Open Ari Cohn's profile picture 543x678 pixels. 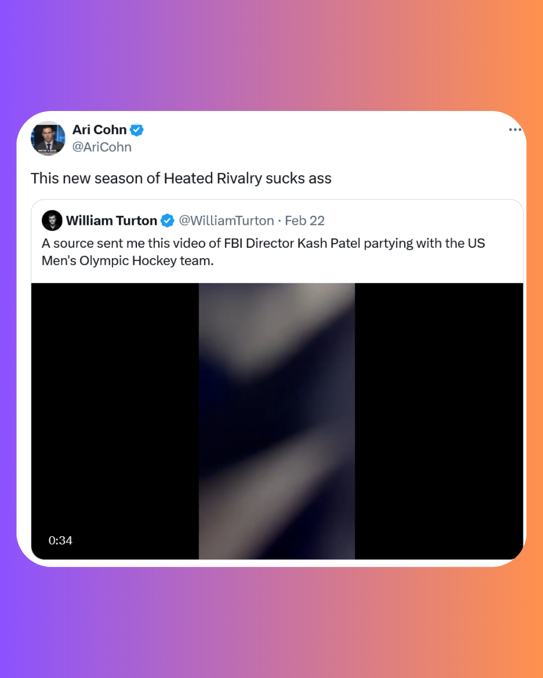[x=48, y=138]
